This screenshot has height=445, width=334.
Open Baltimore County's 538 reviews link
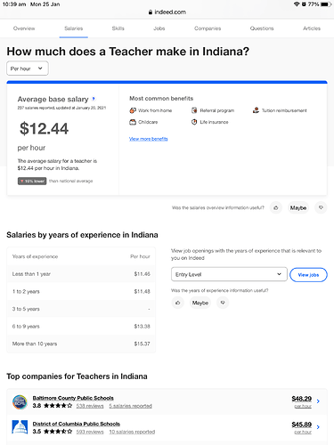coord(90,406)
